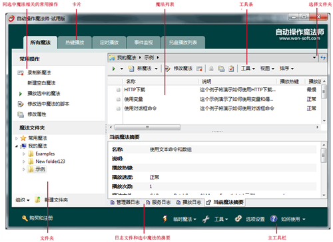Click 修改选中魔法的脚本
Image resolution: width=333 pixels, height=242 pixels.
pyautogui.click(x=49, y=104)
